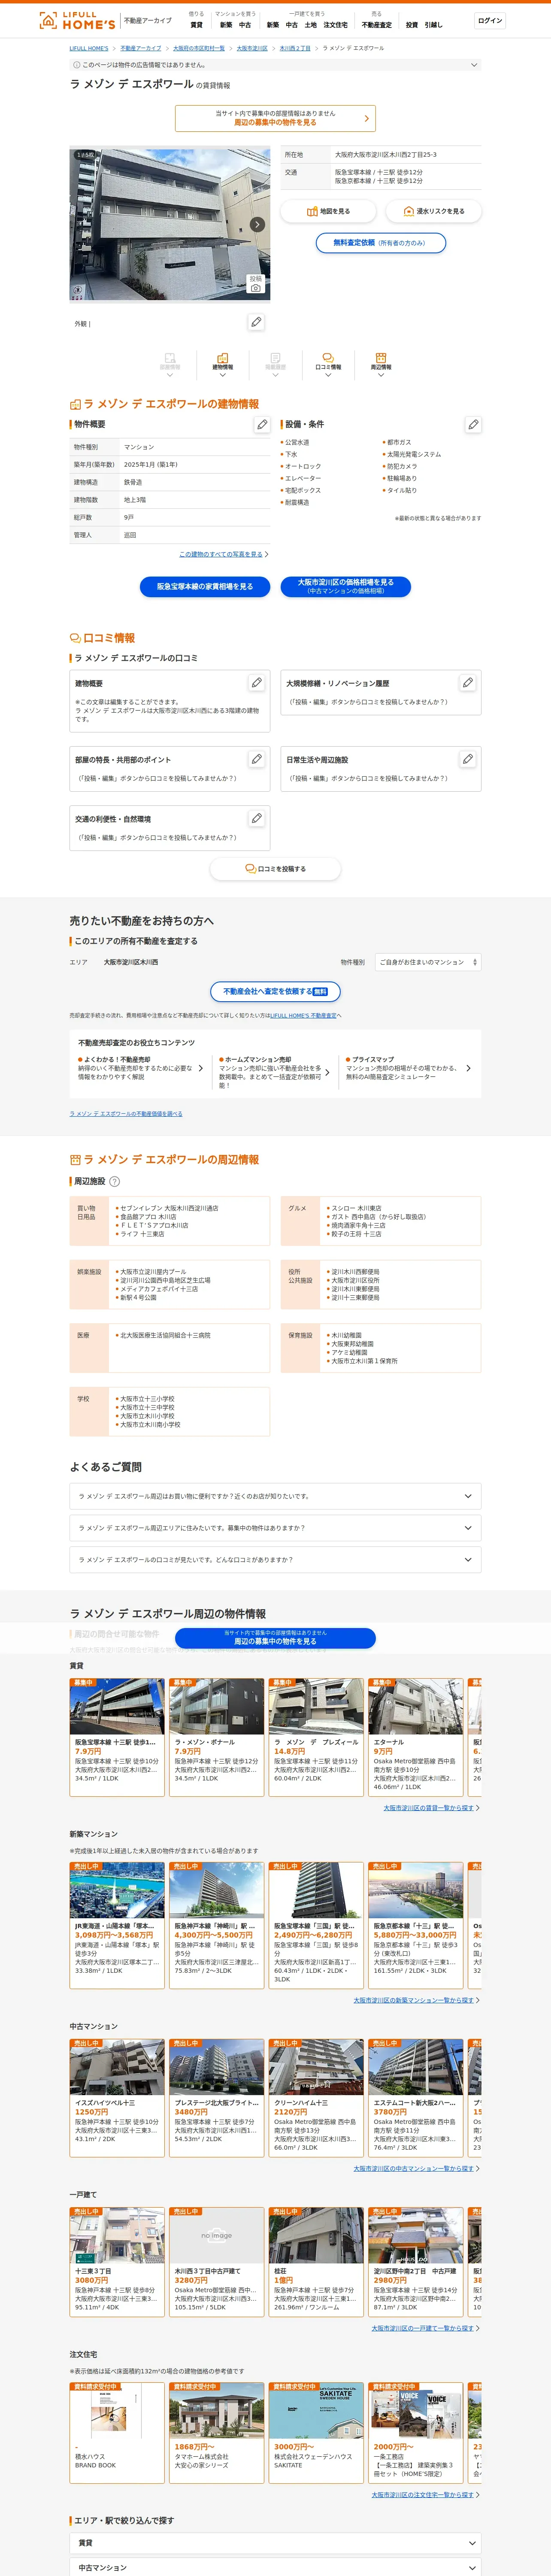Open the LIFULL HOME'S logo homepage
Screen dimensions: 551x2576
pos(77,20)
